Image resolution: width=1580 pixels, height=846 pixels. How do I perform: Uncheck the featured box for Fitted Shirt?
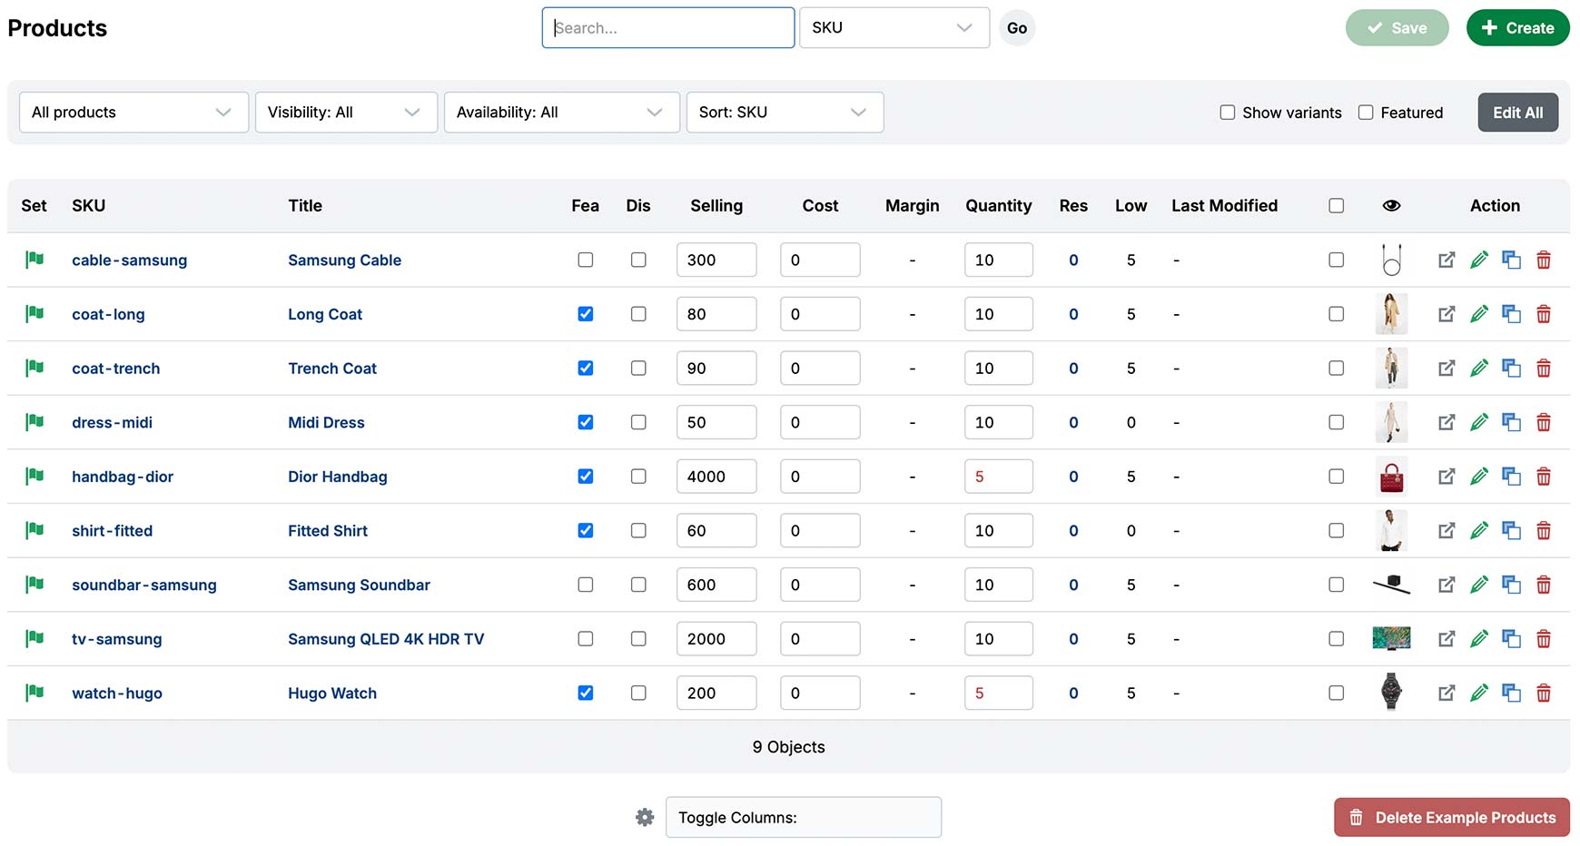click(x=586, y=531)
